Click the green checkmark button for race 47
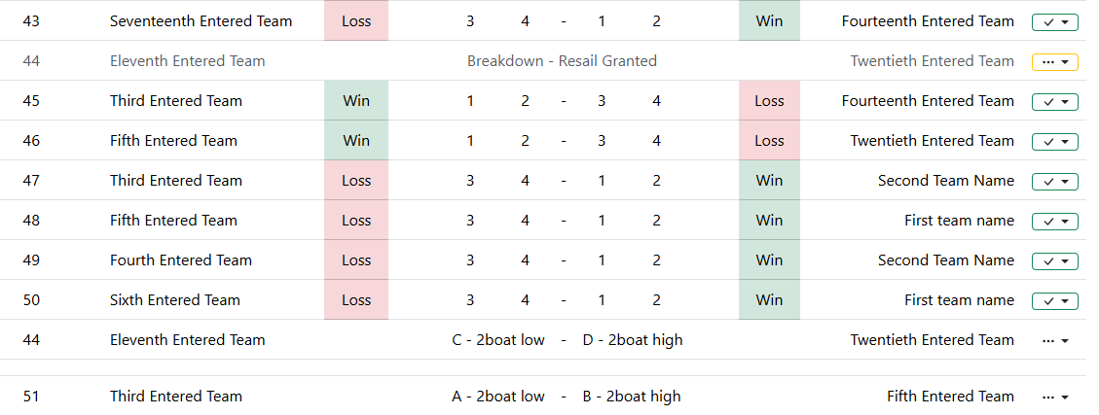The height and width of the screenshot is (415, 1099). [x=1054, y=181]
